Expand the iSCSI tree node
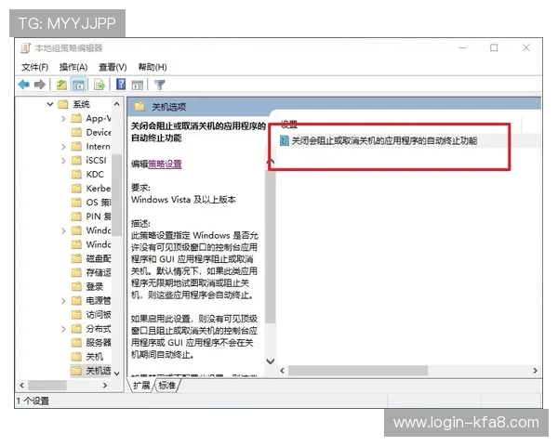Image resolution: width=558 pixels, height=446 pixels. click(x=63, y=161)
